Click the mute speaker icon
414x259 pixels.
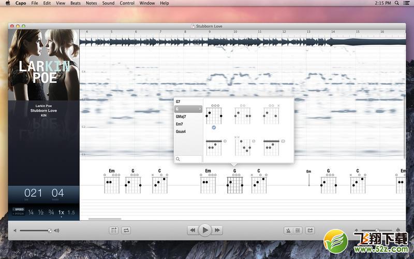point(15,231)
